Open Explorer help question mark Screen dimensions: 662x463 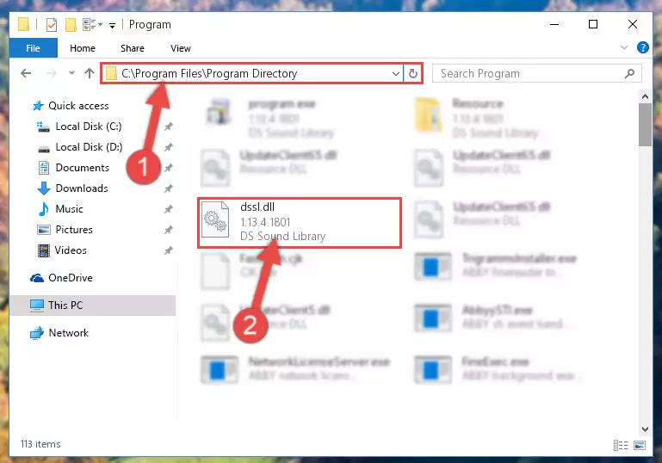click(642, 47)
